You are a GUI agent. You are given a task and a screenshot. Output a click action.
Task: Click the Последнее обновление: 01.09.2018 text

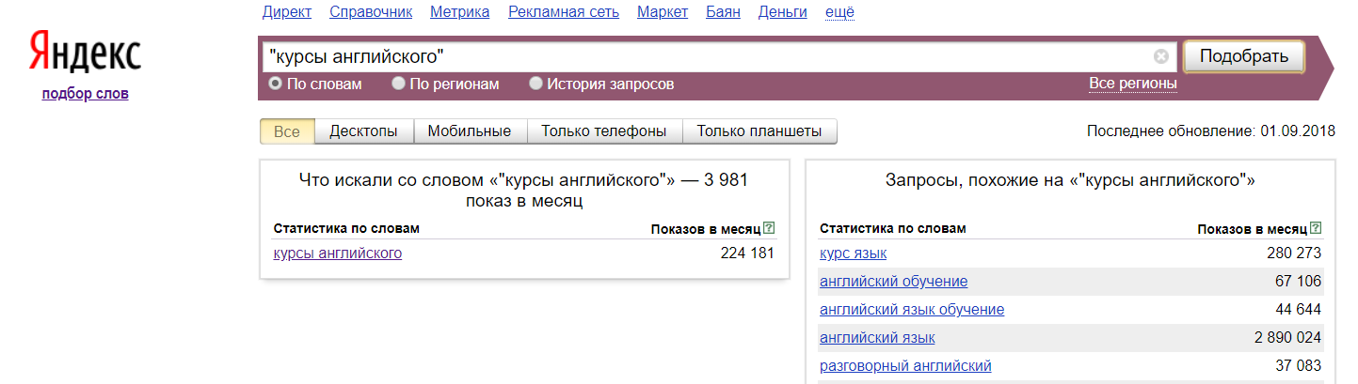(x=1210, y=131)
